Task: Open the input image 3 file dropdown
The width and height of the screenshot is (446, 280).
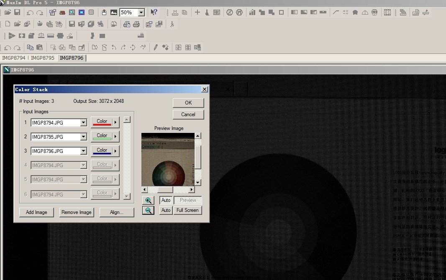Action: [83, 151]
